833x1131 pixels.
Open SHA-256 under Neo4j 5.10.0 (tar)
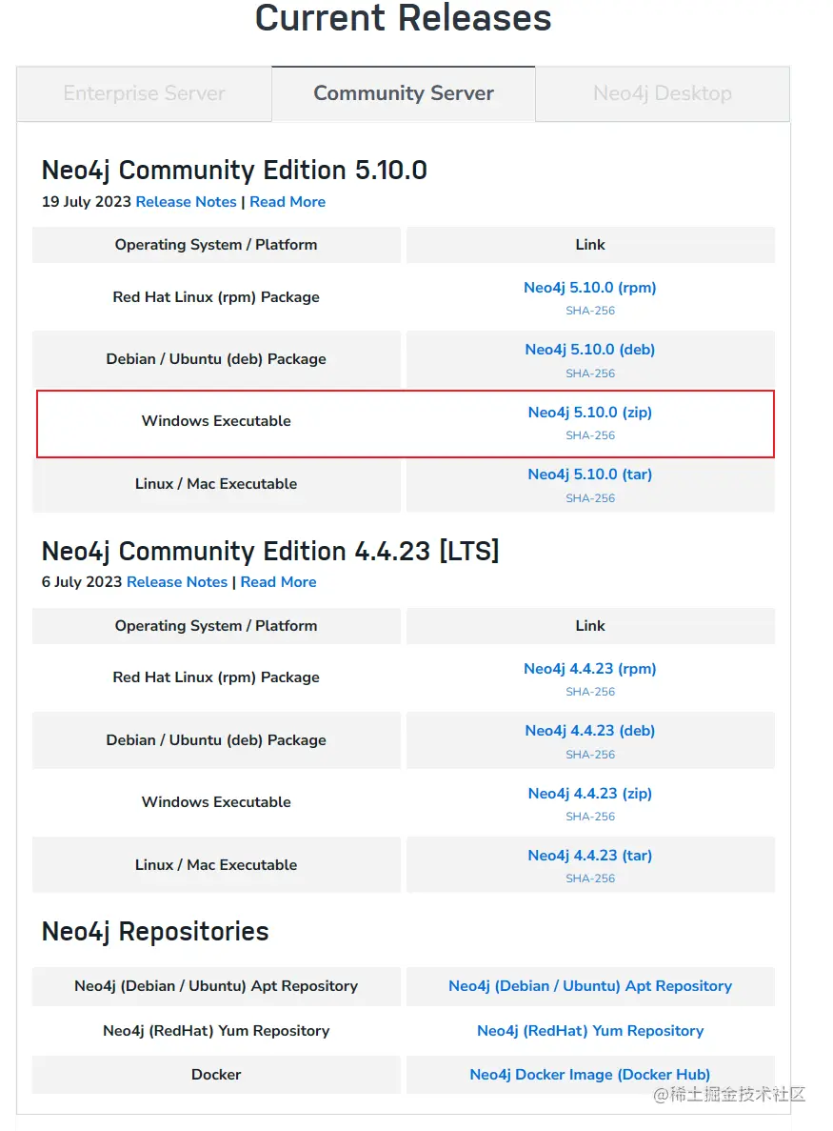pos(590,498)
